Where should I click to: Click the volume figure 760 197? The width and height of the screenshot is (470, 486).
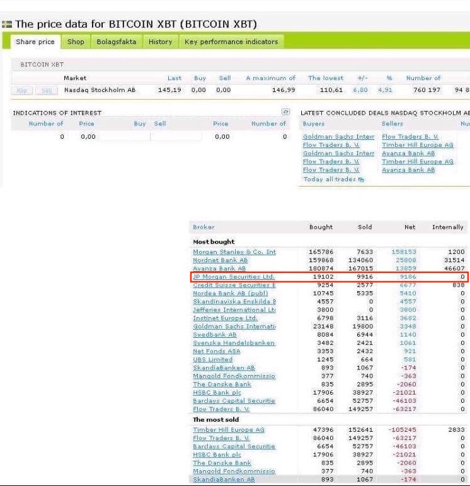tap(427, 90)
